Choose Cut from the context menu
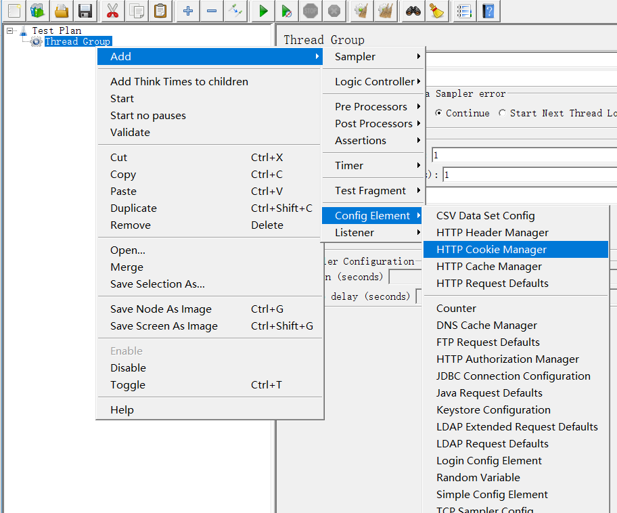617x513 pixels. pos(210,158)
